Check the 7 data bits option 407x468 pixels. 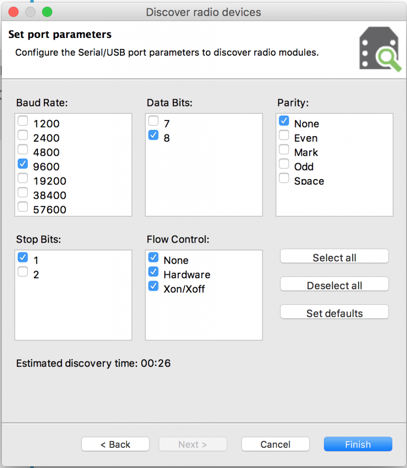[x=153, y=121]
